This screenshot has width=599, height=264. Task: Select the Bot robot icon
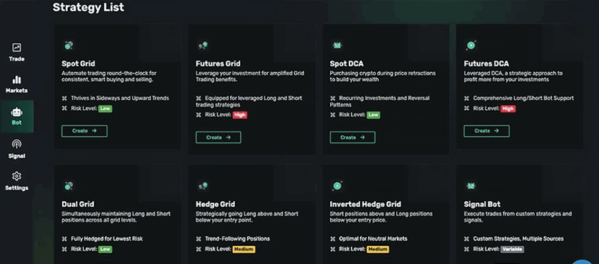point(17,112)
